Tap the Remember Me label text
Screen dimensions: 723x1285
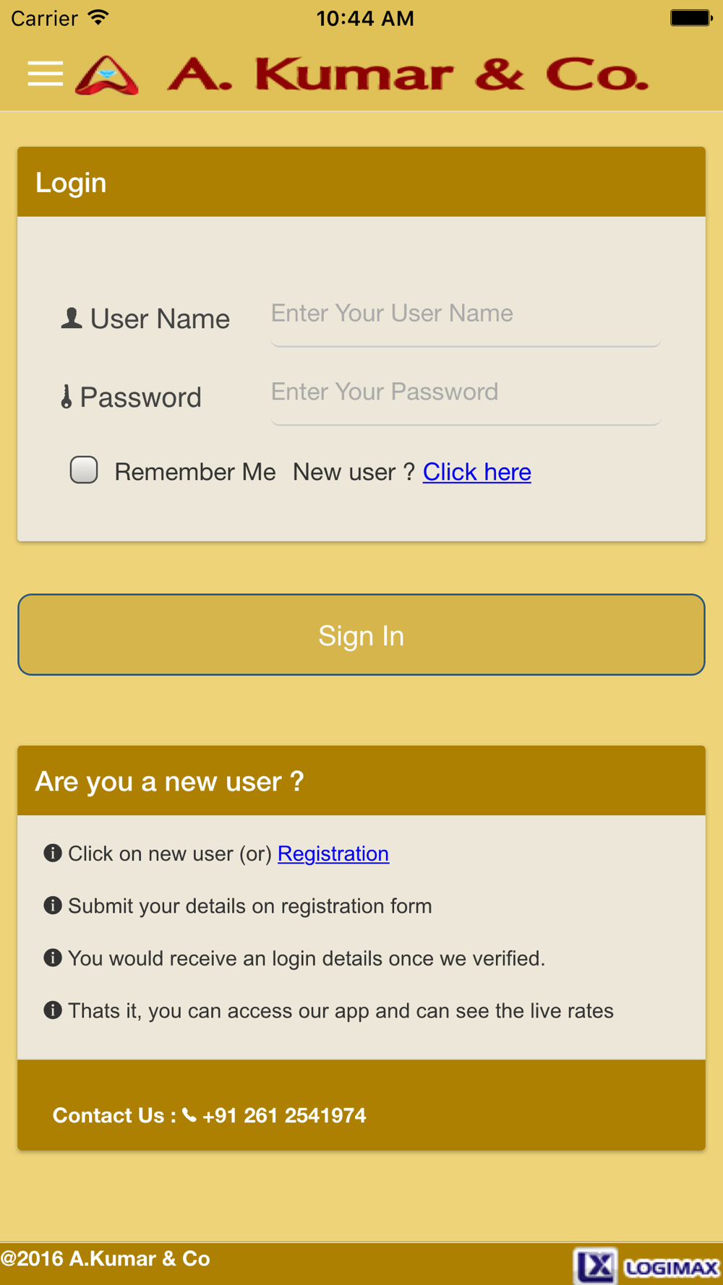coord(194,472)
